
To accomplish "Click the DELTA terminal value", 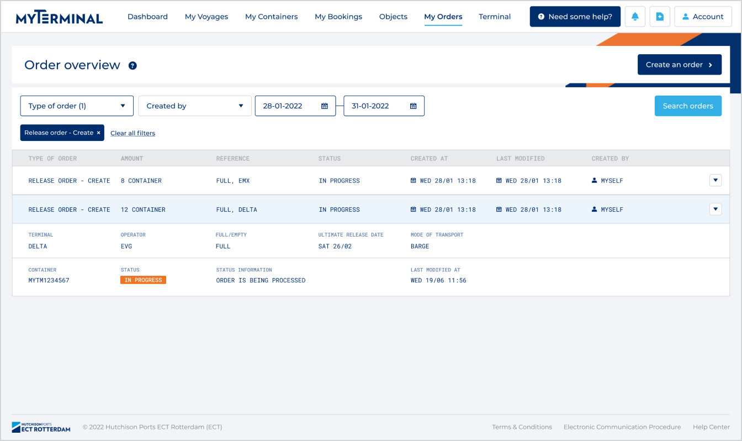I will [x=38, y=246].
